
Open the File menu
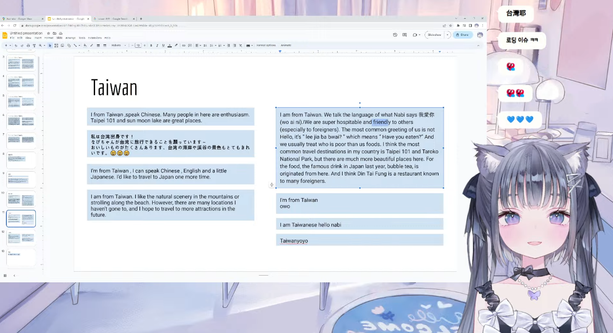(12, 38)
